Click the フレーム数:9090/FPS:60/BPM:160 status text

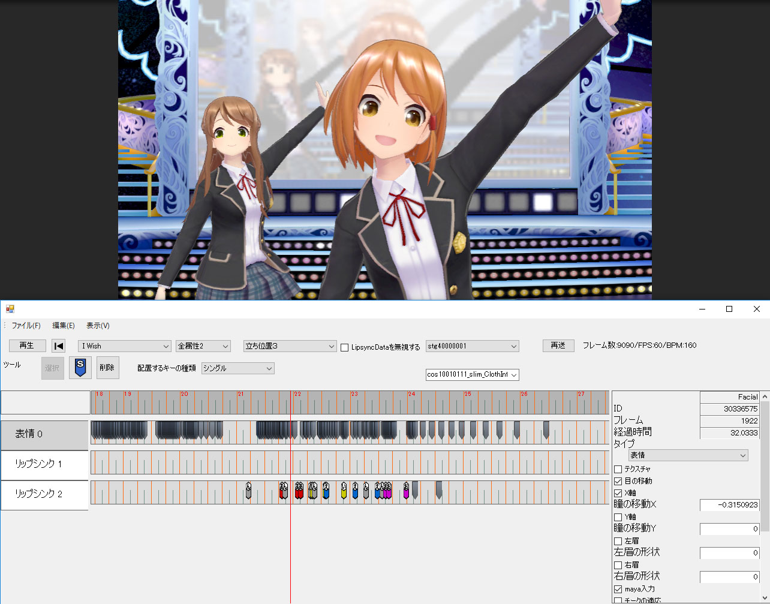640,345
